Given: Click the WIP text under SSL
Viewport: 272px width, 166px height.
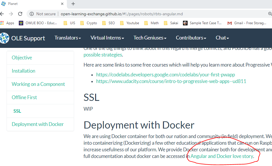Looking at the screenshot, I should 88,109.
